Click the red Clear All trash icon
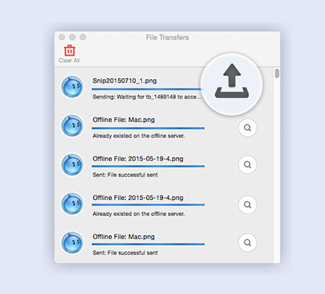Viewport: 325px width, 294px height. click(x=70, y=51)
